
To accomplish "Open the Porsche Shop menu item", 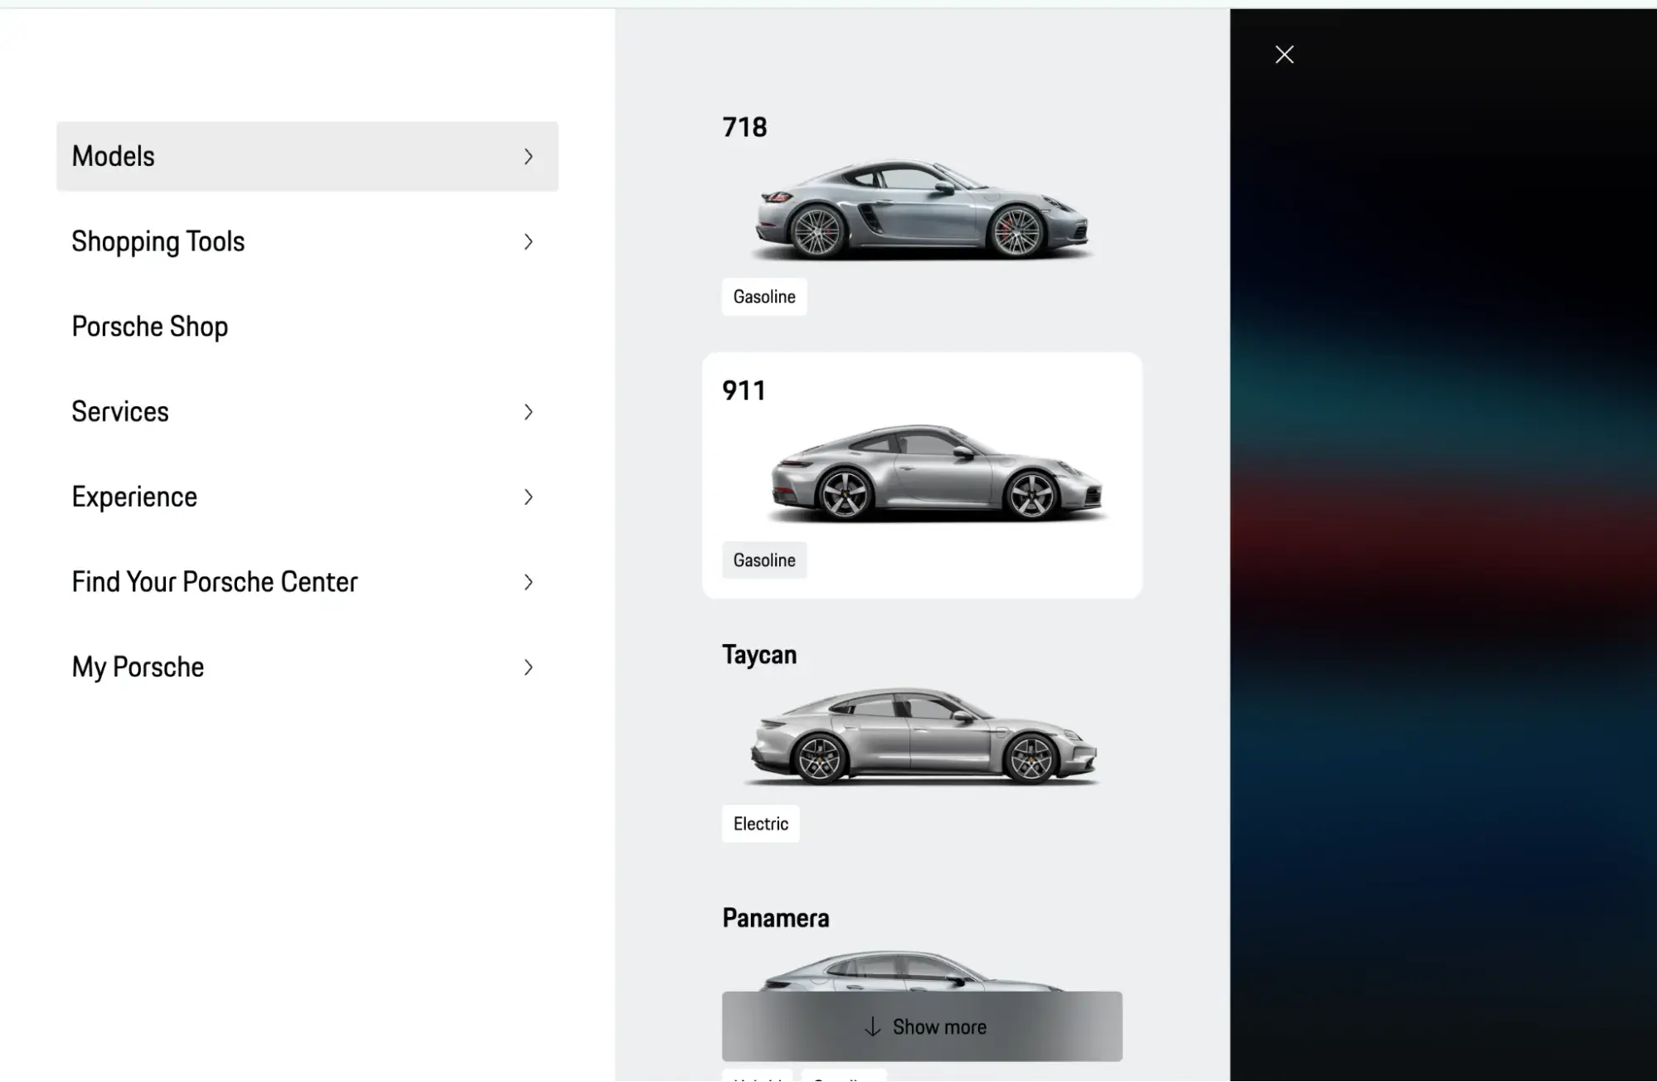I will pos(150,327).
